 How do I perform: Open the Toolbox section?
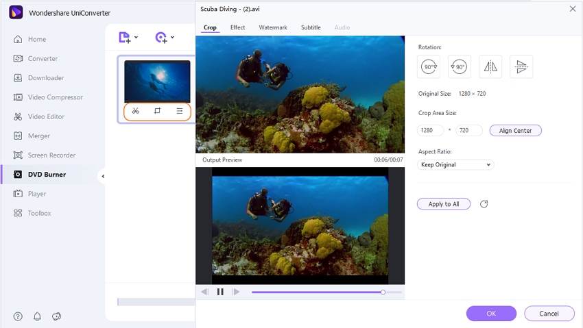(x=32, y=213)
